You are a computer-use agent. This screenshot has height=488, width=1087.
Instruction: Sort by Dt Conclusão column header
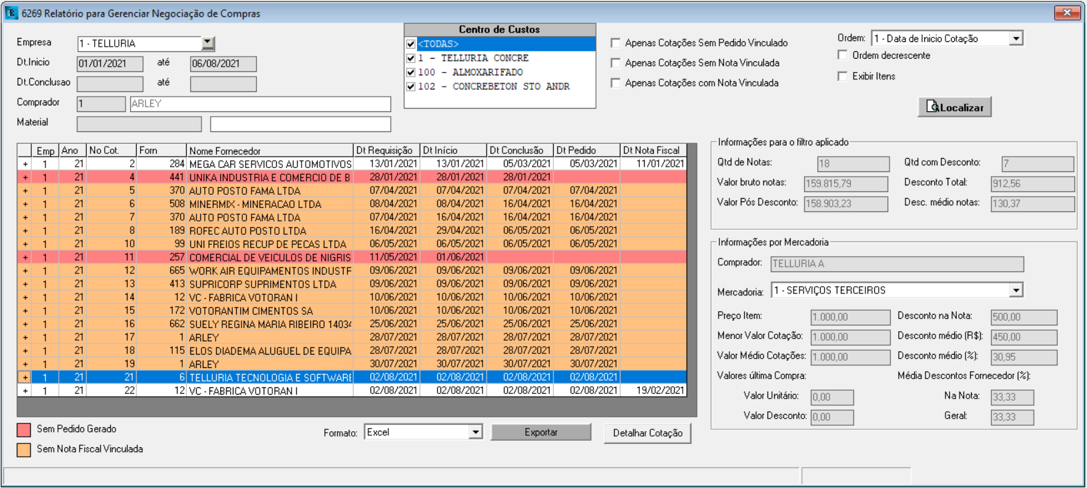click(x=520, y=151)
